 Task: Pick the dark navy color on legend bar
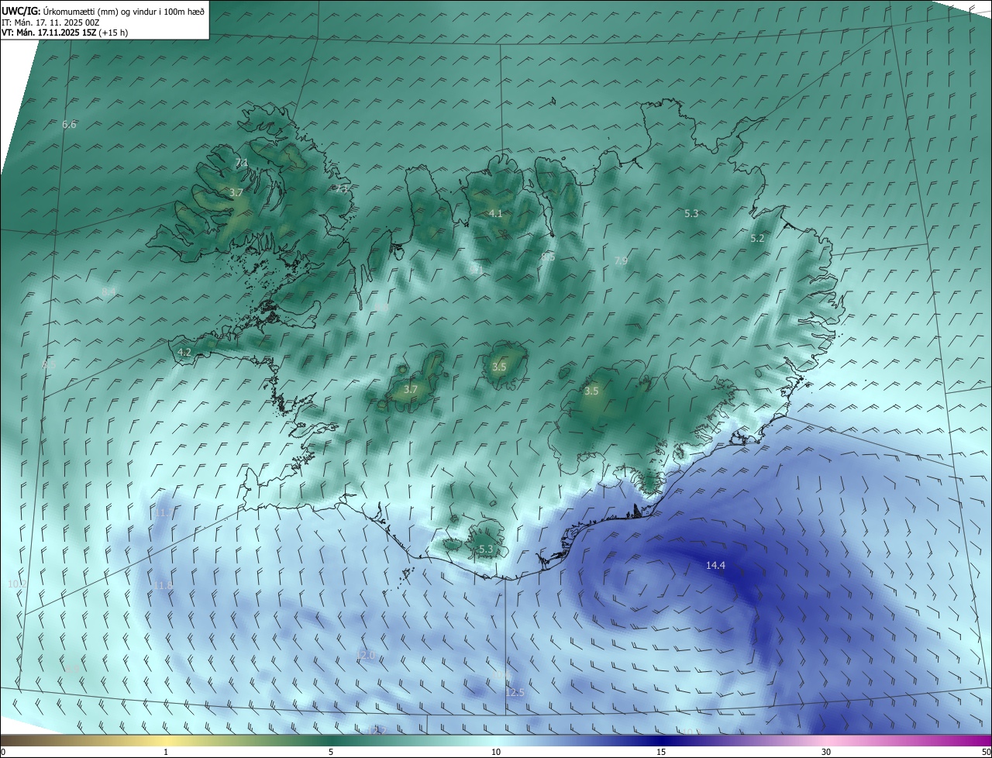(x=661, y=740)
